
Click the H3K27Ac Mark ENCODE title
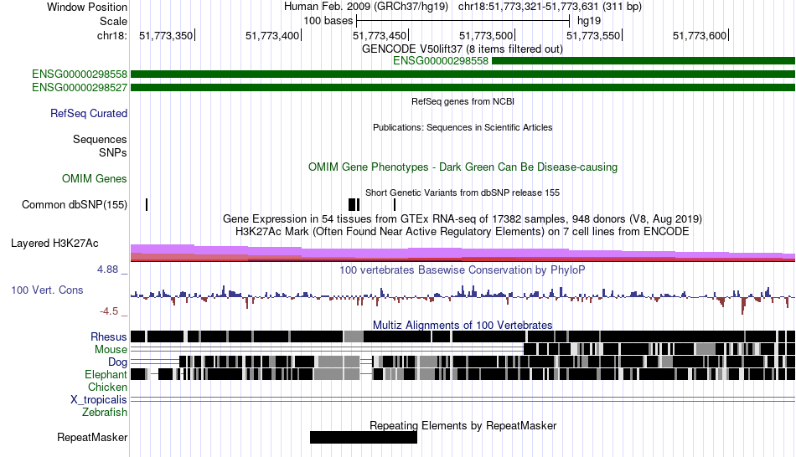coord(462,231)
